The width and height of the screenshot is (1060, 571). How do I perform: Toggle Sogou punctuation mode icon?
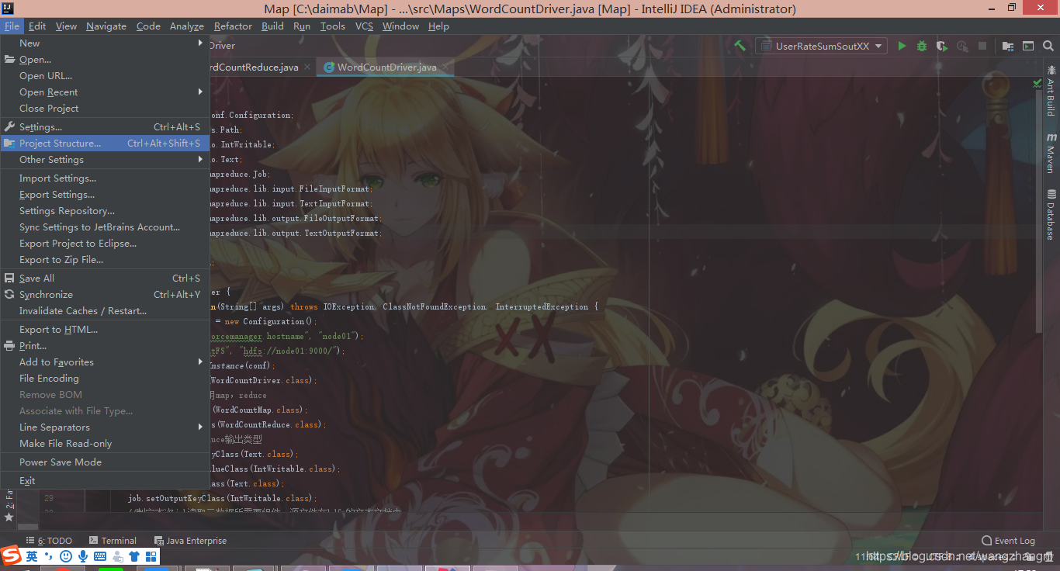(49, 556)
